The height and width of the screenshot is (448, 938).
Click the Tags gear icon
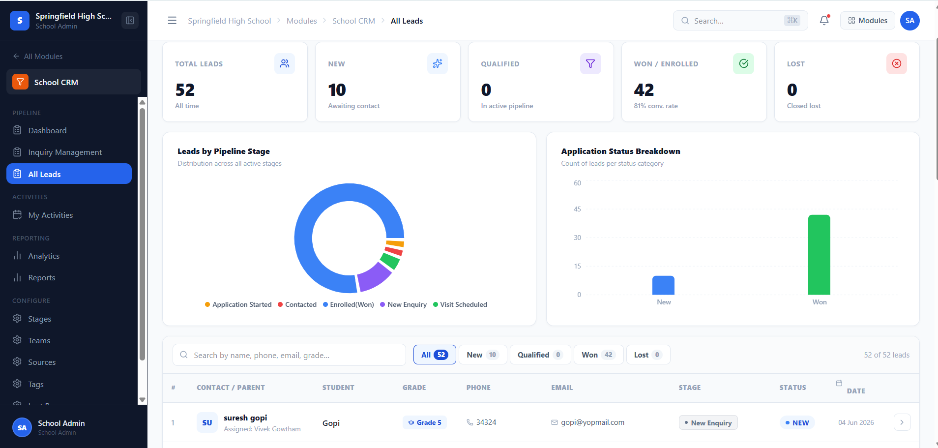pos(17,384)
